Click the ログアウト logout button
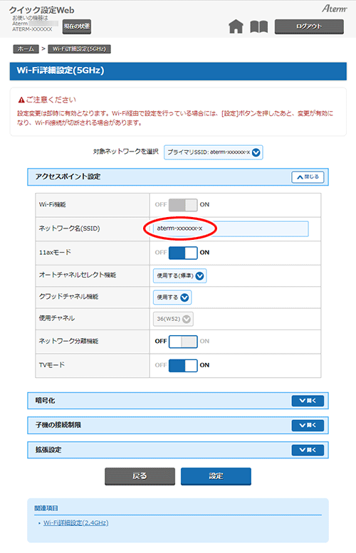 click(309, 26)
